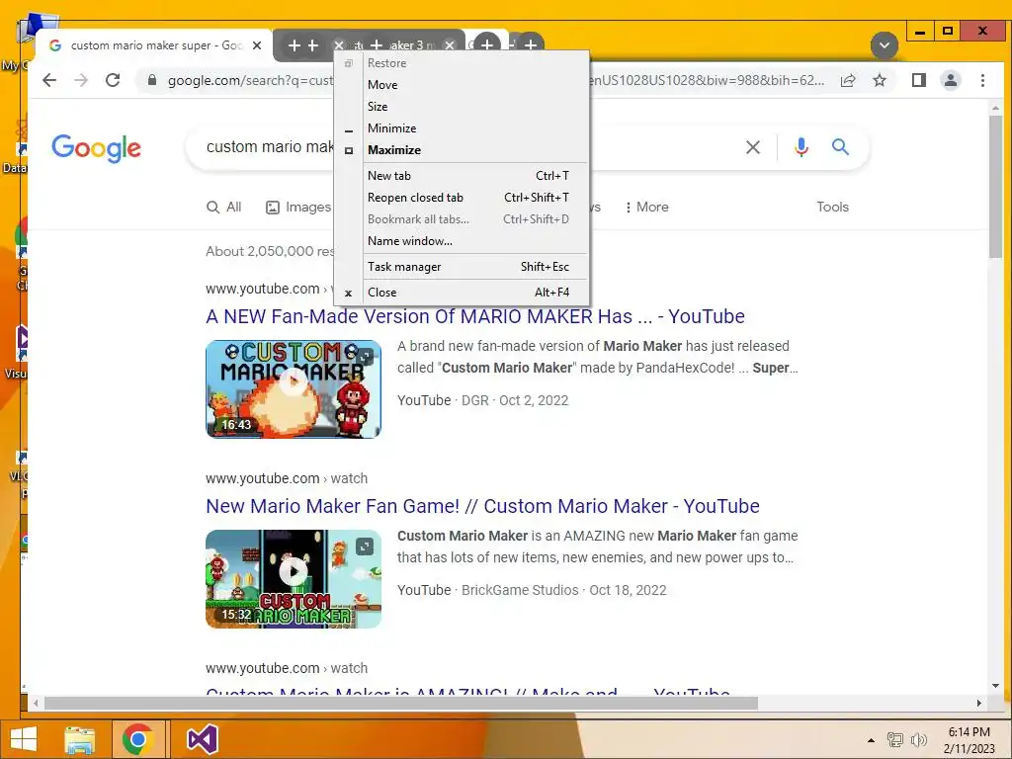Open the side panel icon in toolbar
The height and width of the screenshot is (759, 1012).
(x=919, y=80)
